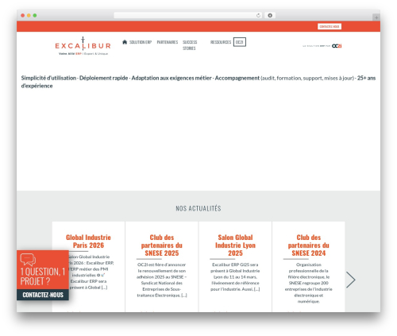Click the dark Contactez-nous banner button
The width and height of the screenshot is (397, 336).
click(x=43, y=295)
